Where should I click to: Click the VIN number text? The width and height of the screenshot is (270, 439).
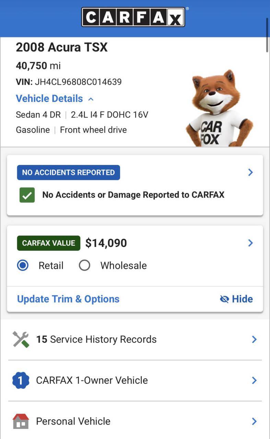(78, 82)
